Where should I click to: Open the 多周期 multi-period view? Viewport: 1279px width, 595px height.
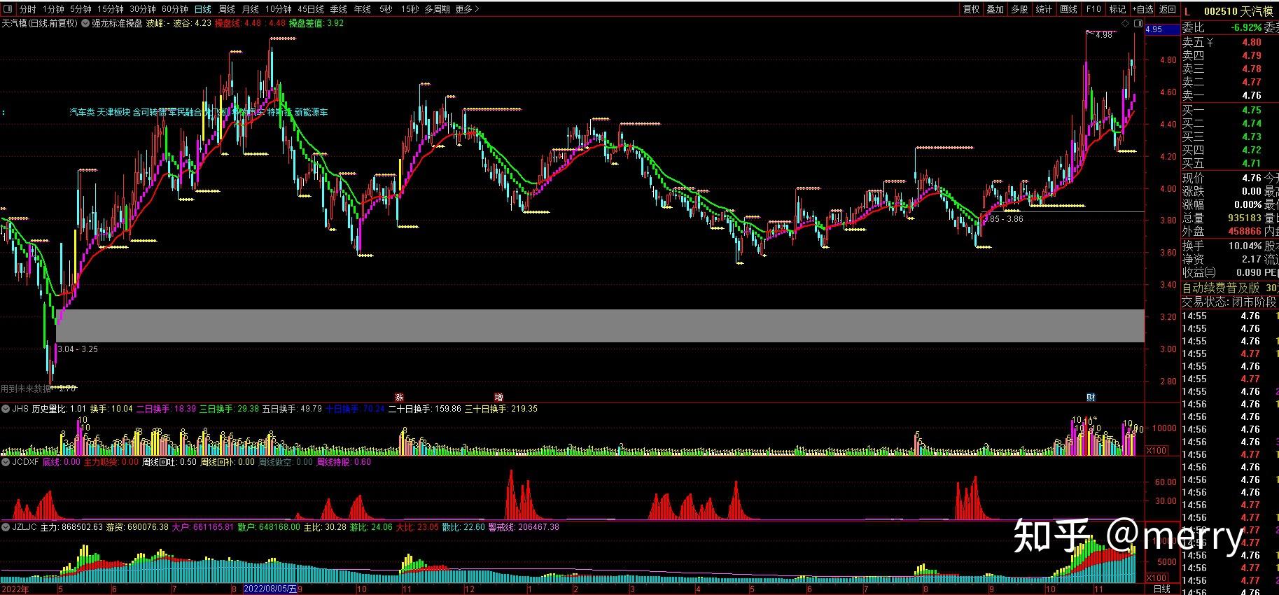(437, 9)
